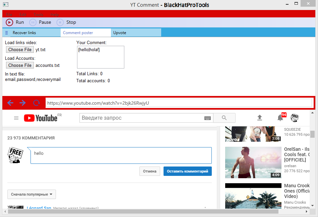Click the accounts.txt file name
Image resolution: width=318 pixels, height=217 pixels.
(x=48, y=66)
